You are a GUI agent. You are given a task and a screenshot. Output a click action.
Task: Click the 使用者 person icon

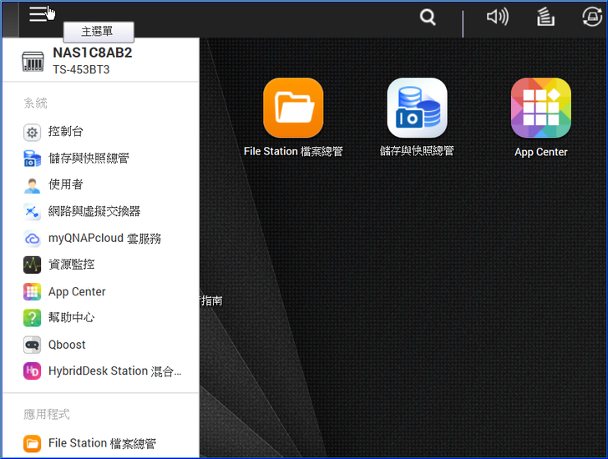click(x=33, y=185)
